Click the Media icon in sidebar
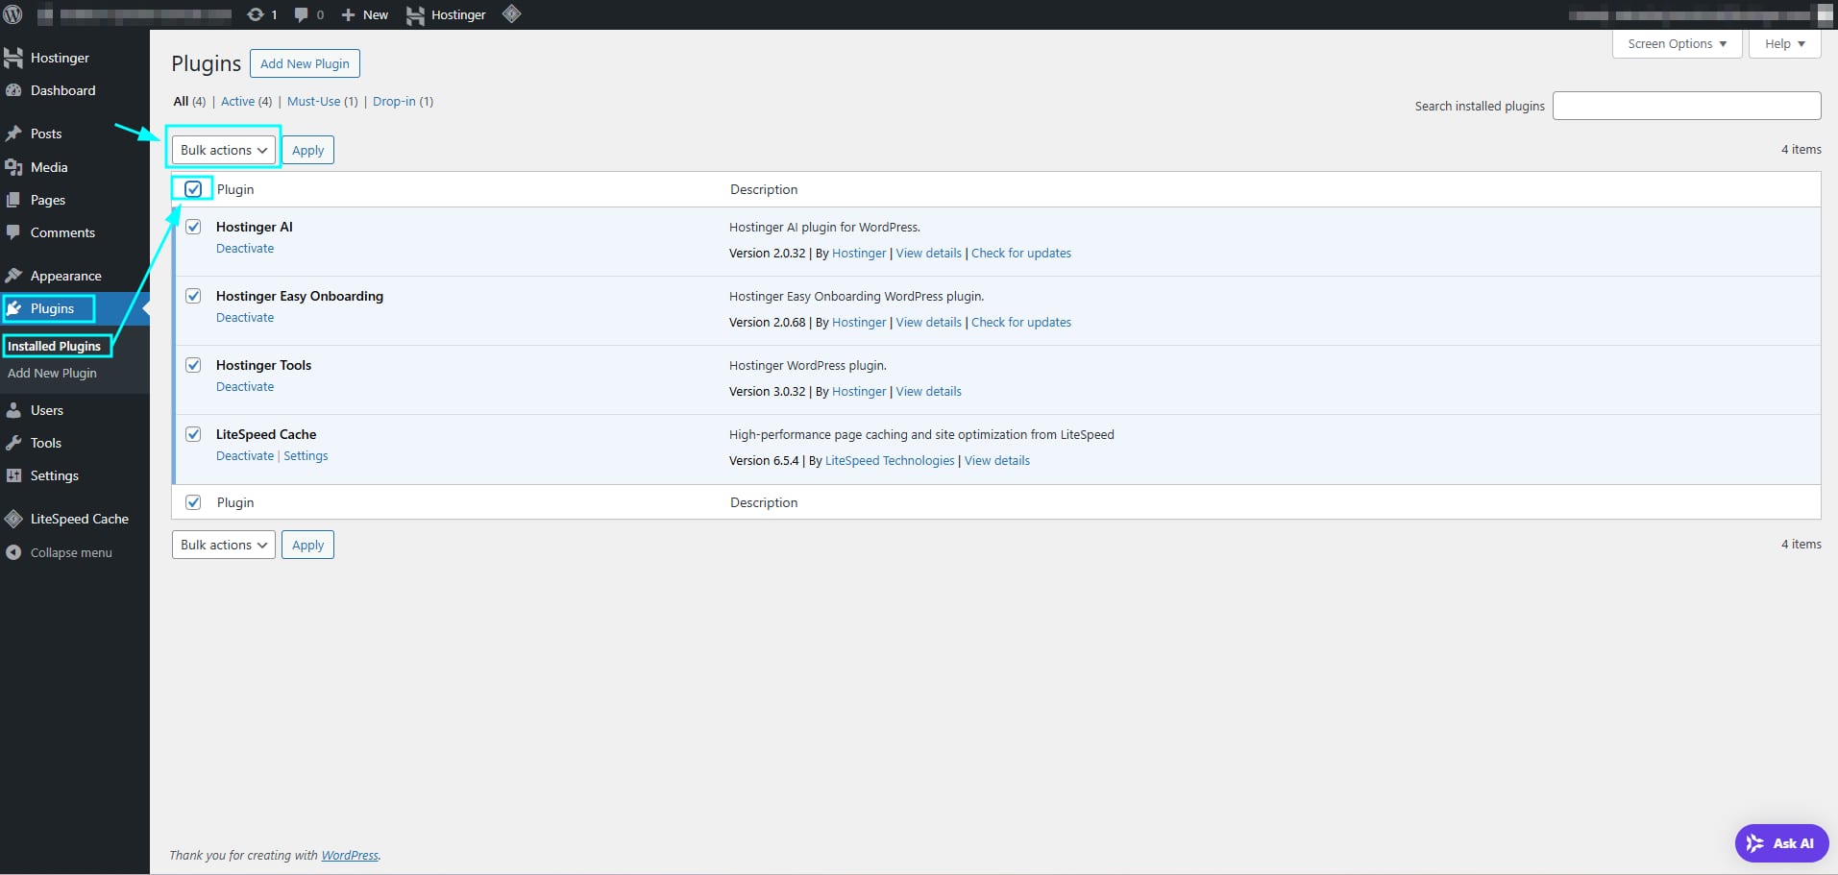 point(13,167)
